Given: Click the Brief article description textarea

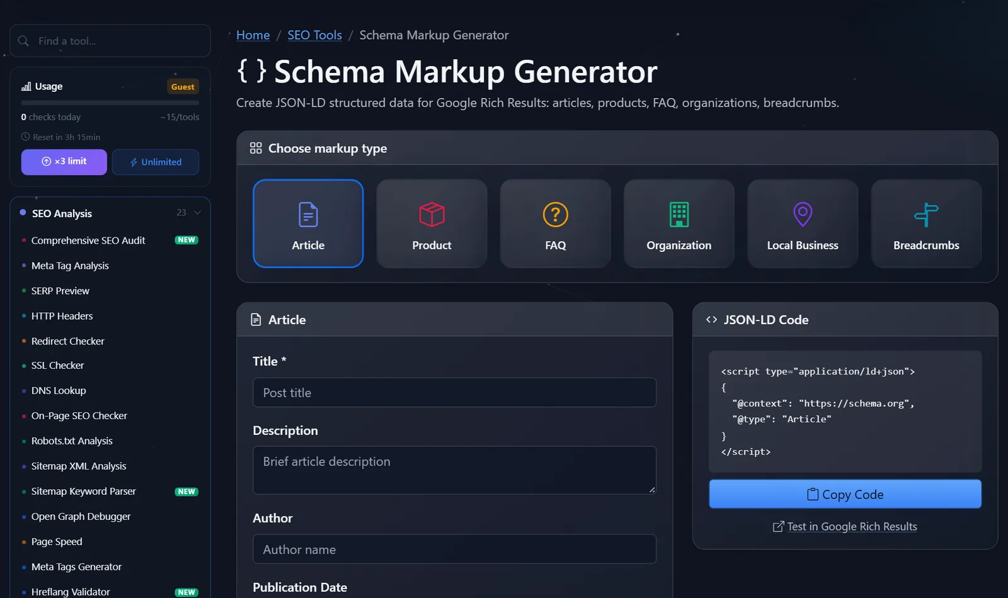Looking at the screenshot, I should (454, 470).
